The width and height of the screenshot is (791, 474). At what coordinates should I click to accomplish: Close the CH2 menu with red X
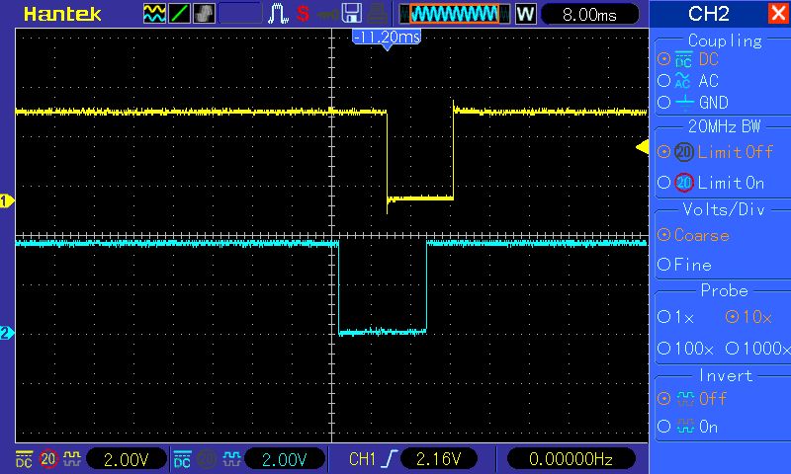click(x=777, y=14)
